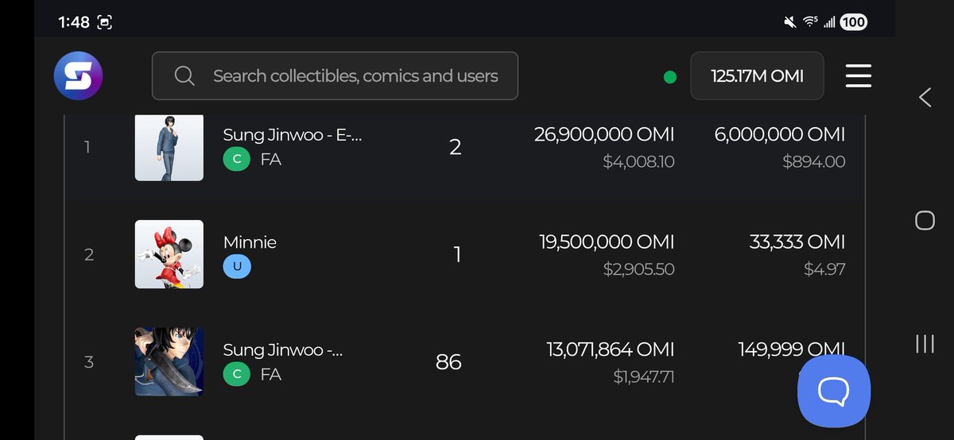This screenshot has width=954, height=440.
Task: Tap the FA label in row 3
Action: (271, 374)
